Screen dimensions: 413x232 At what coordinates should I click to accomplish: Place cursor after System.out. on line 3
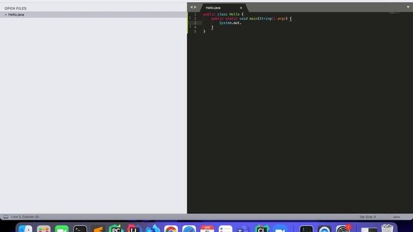tap(241, 23)
